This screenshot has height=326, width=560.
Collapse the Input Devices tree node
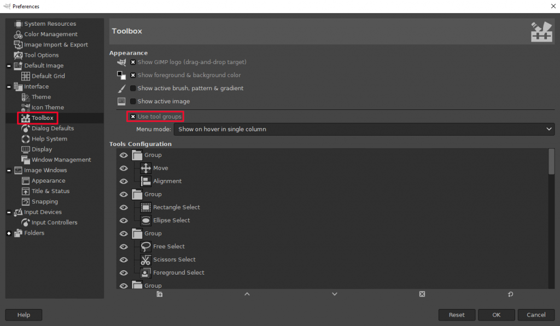point(9,212)
